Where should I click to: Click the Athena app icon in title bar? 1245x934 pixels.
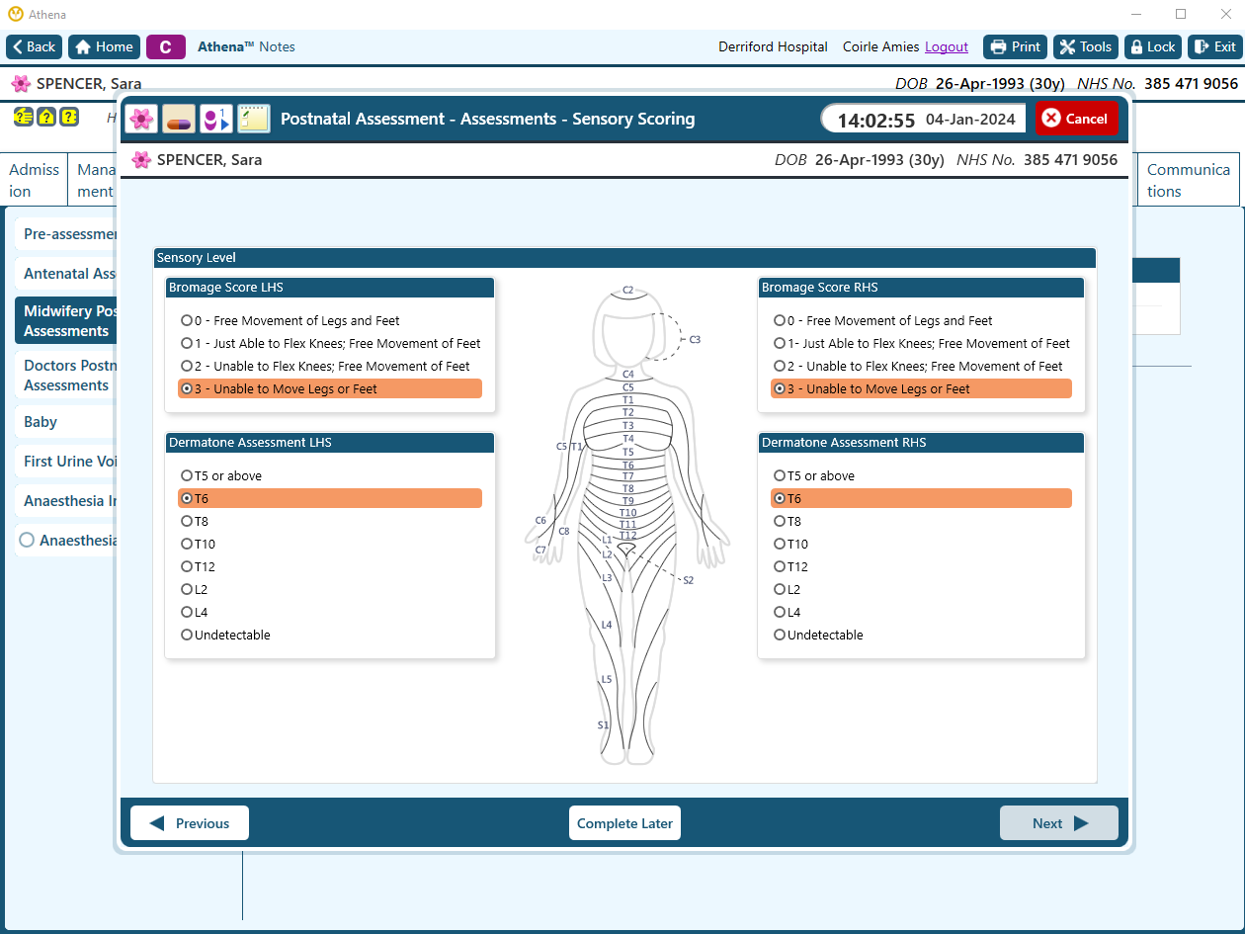tap(15, 15)
